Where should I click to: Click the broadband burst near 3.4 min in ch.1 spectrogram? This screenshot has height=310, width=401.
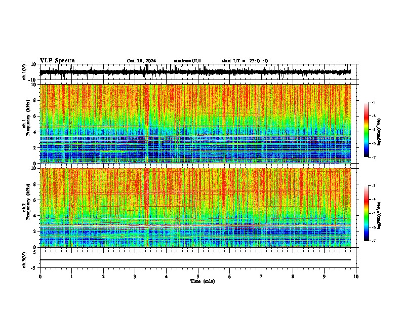tap(147, 124)
